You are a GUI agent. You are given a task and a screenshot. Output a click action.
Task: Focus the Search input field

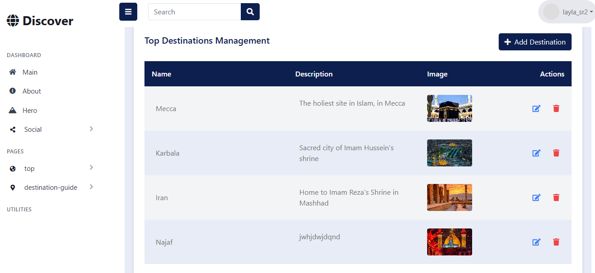click(x=194, y=12)
